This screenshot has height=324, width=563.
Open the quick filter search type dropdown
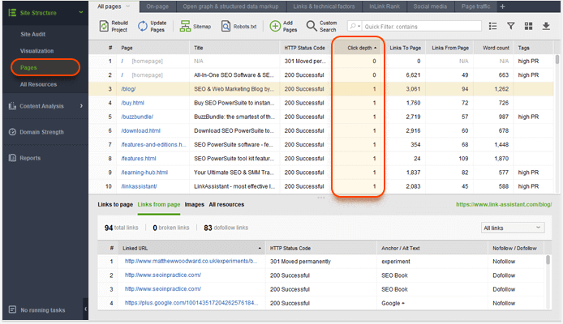(355, 26)
